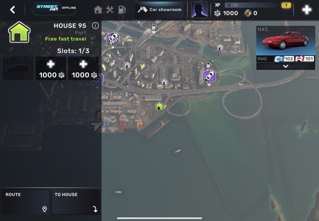Select the purple DRIFT event marker
The image size is (319, 221).
(113, 39)
